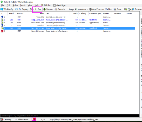142x122 pixels.
Task: Click the Browse toolbar button
Action: (137, 9)
